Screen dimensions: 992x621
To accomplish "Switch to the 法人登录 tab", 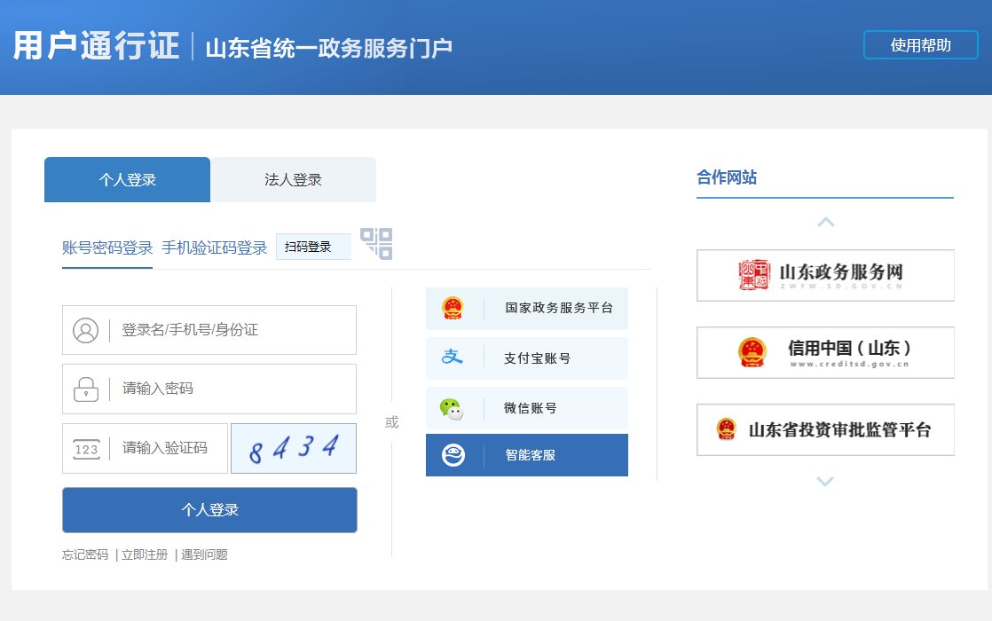I will [x=293, y=180].
